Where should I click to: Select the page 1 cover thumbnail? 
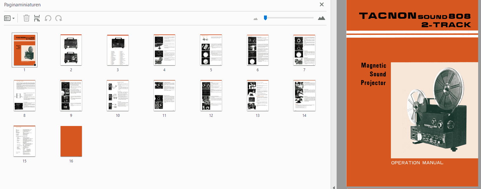[x=24, y=50]
